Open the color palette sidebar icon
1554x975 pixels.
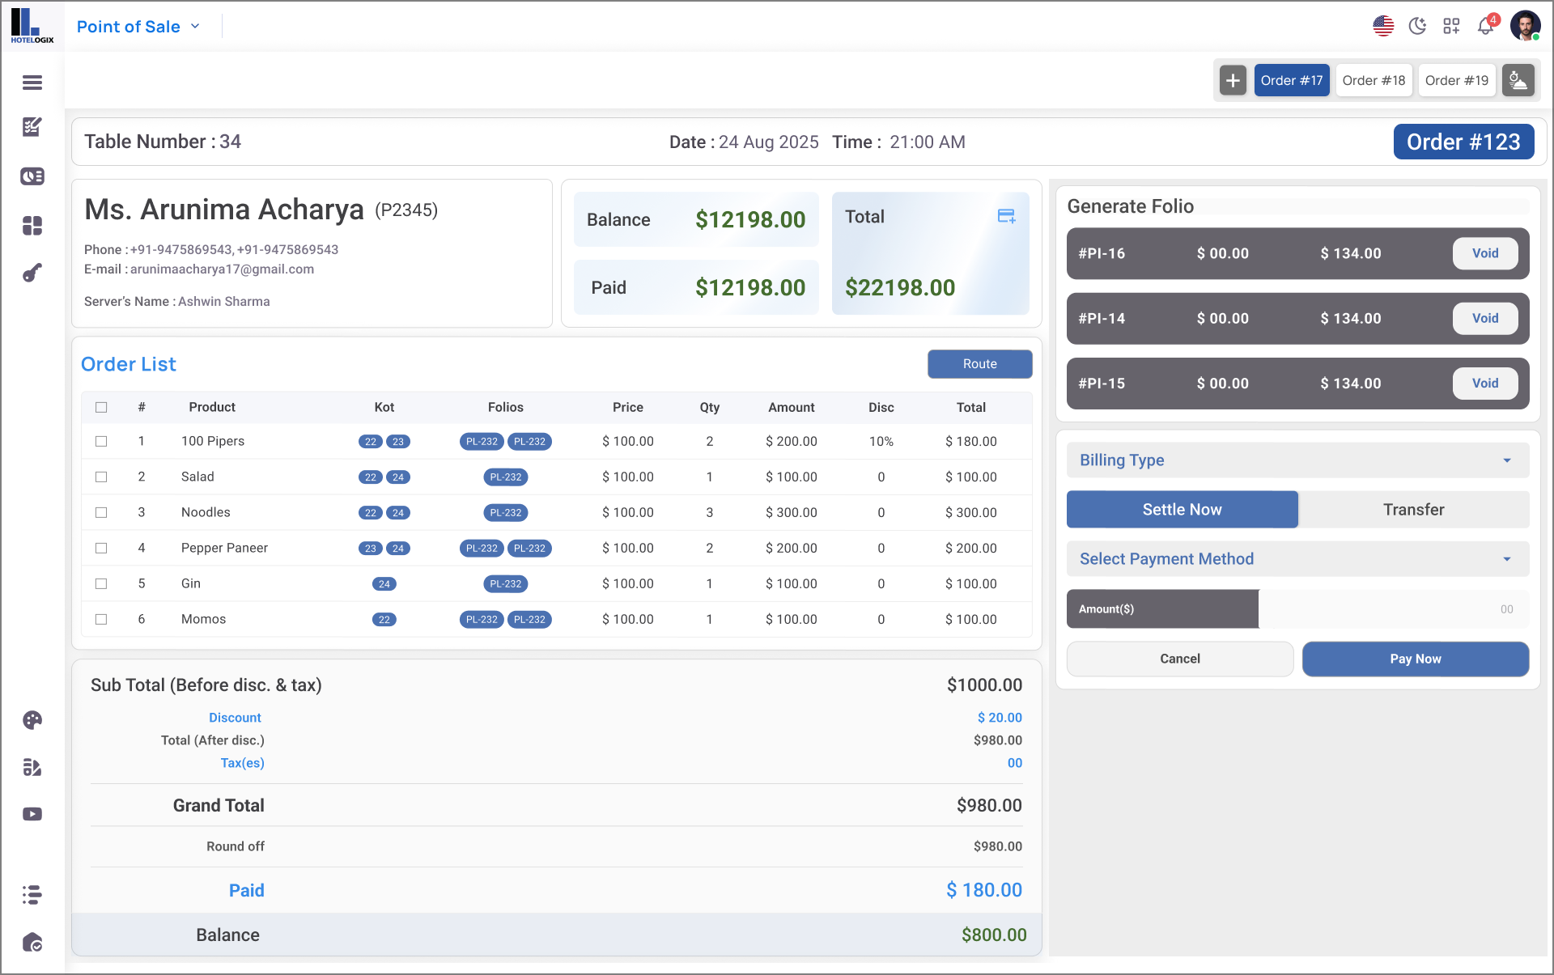(x=32, y=720)
